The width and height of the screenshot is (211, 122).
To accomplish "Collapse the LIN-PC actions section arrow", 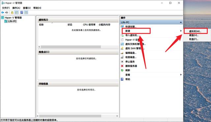I will 181,22.
